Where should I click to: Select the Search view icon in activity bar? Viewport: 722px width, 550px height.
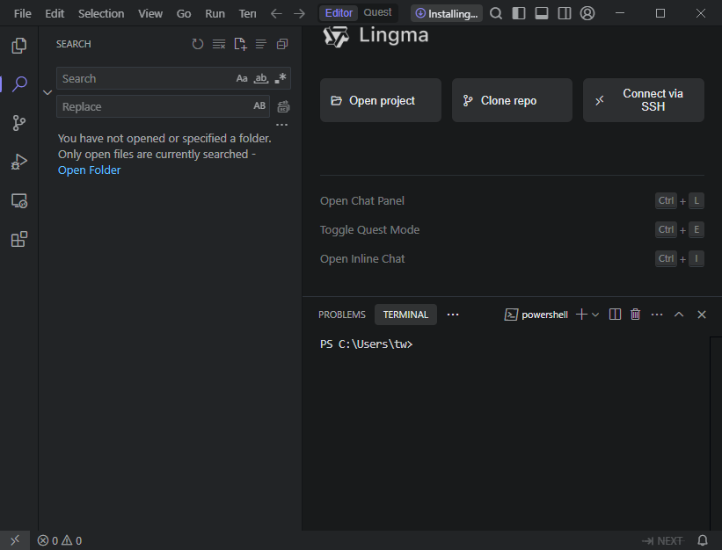[x=18, y=84]
